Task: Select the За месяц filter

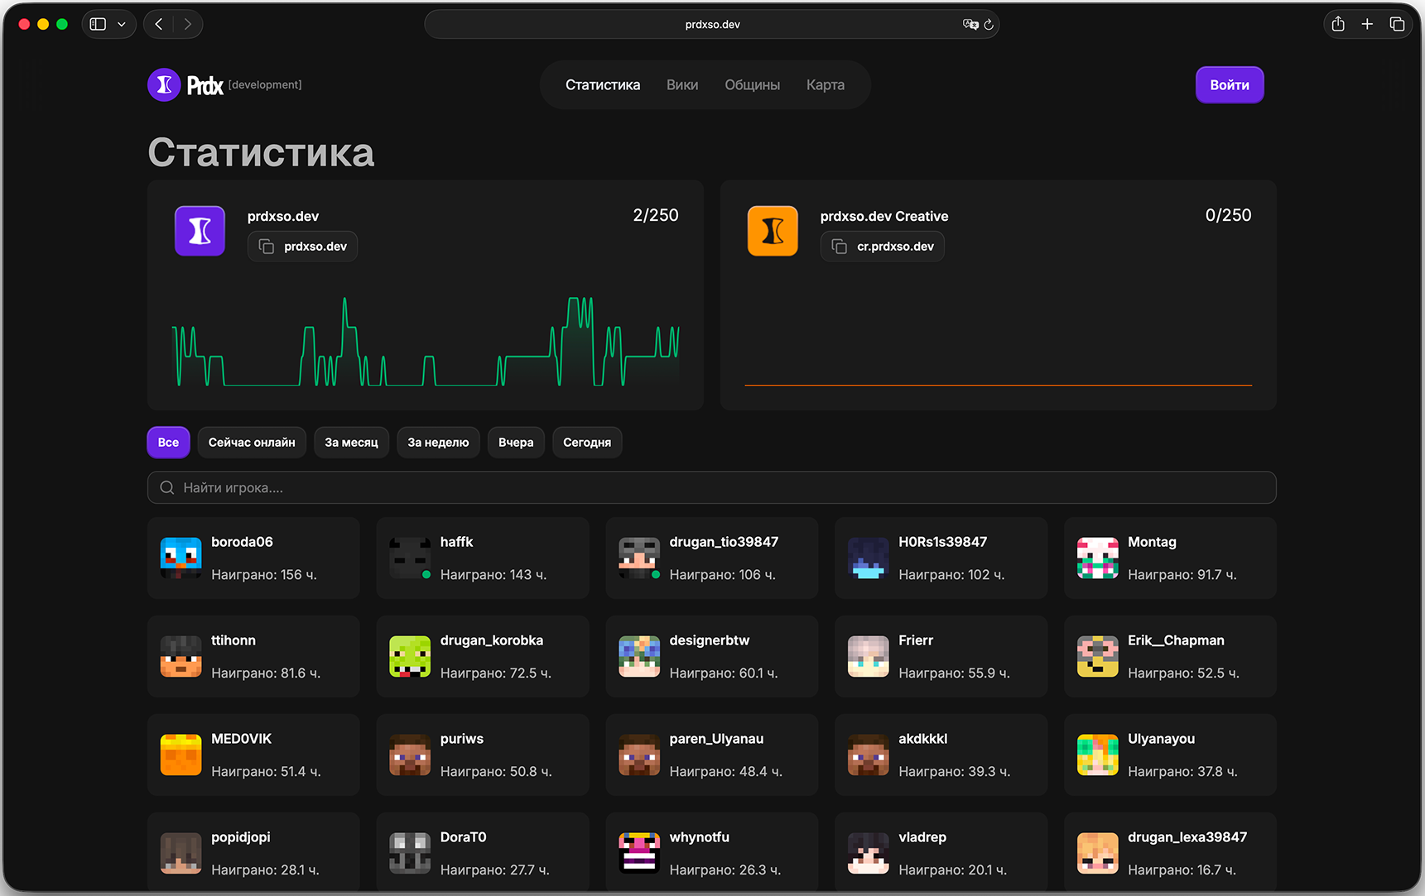Action: 351,442
